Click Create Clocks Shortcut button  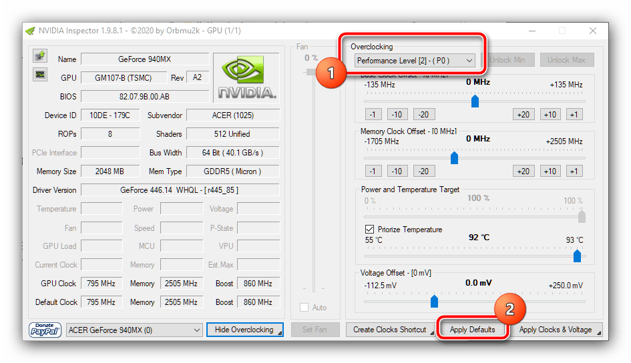click(389, 330)
